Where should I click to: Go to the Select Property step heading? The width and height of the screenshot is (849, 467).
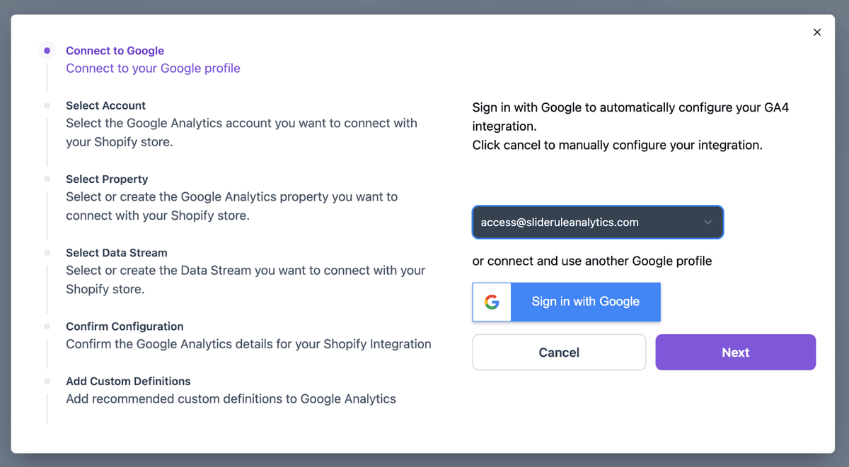click(x=107, y=179)
